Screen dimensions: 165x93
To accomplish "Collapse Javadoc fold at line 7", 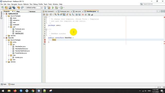I will pos(46,29).
